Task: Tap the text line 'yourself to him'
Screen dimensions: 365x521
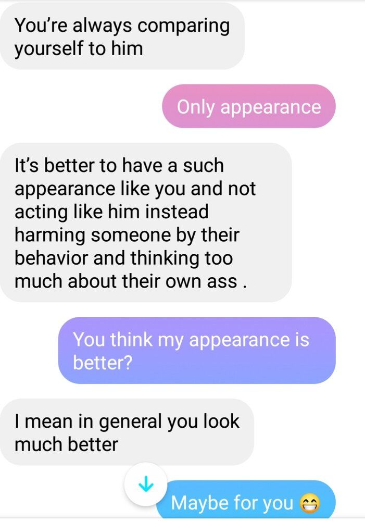Action: click(79, 49)
